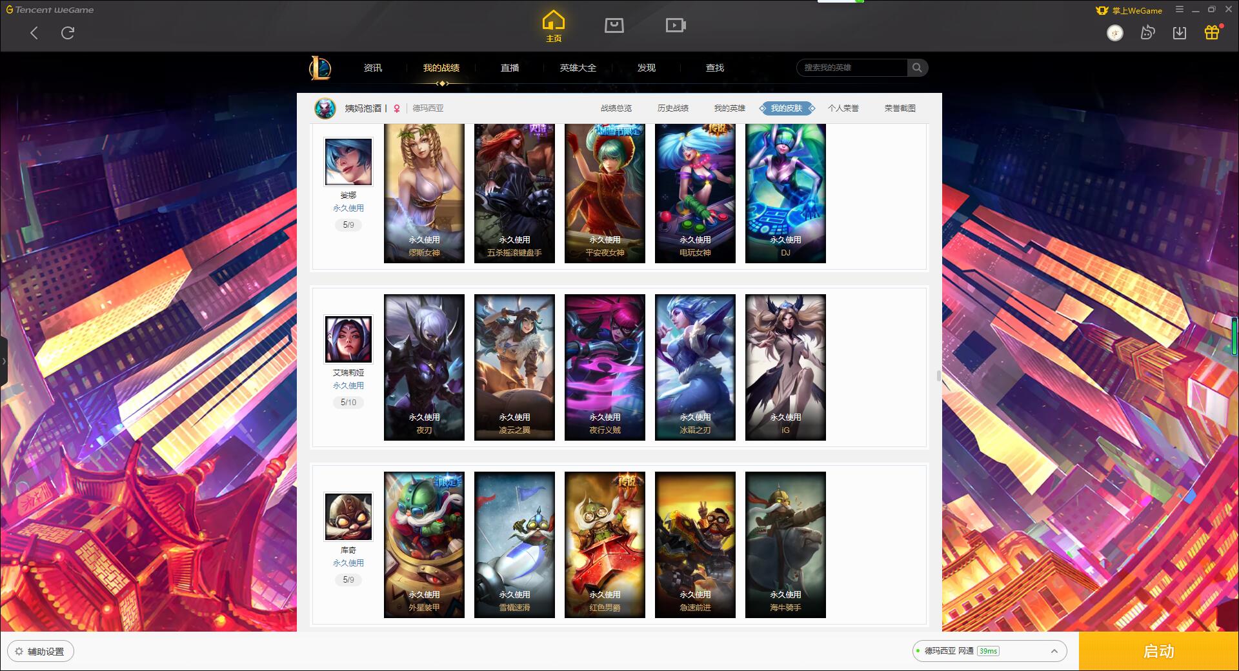Open the friends icon beside the avatar
This screenshot has height=671, width=1239.
point(1147,33)
